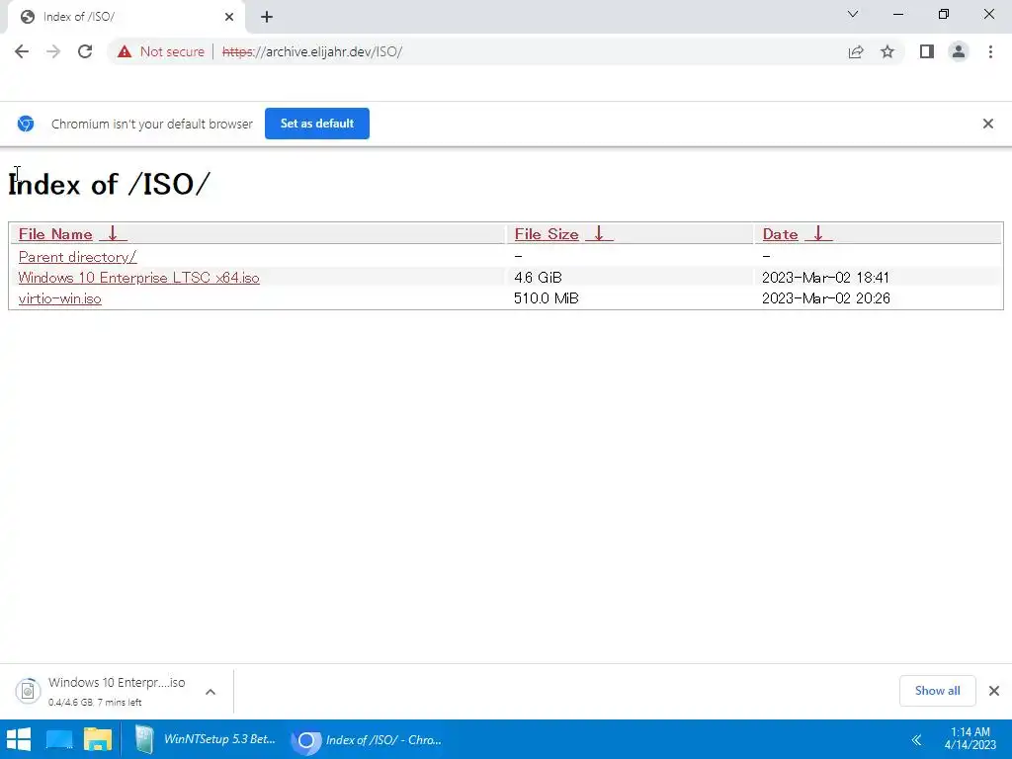Screen dimensions: 1012x759
Task: Sort by File Size column
Action: click(547, 234)
